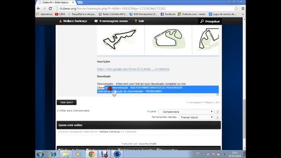Click the Sair logout link
The width and height of the screenshot is (281, 158).
(140, 21)
